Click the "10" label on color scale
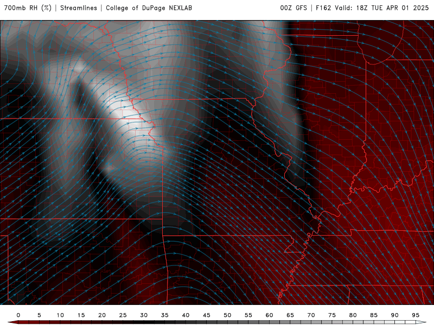Viewport: 434px width, 325px height. (x=60, y=315)
